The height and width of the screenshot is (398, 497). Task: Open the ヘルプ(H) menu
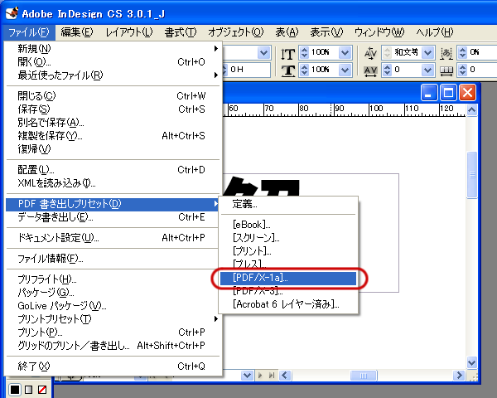pos(435,32)
